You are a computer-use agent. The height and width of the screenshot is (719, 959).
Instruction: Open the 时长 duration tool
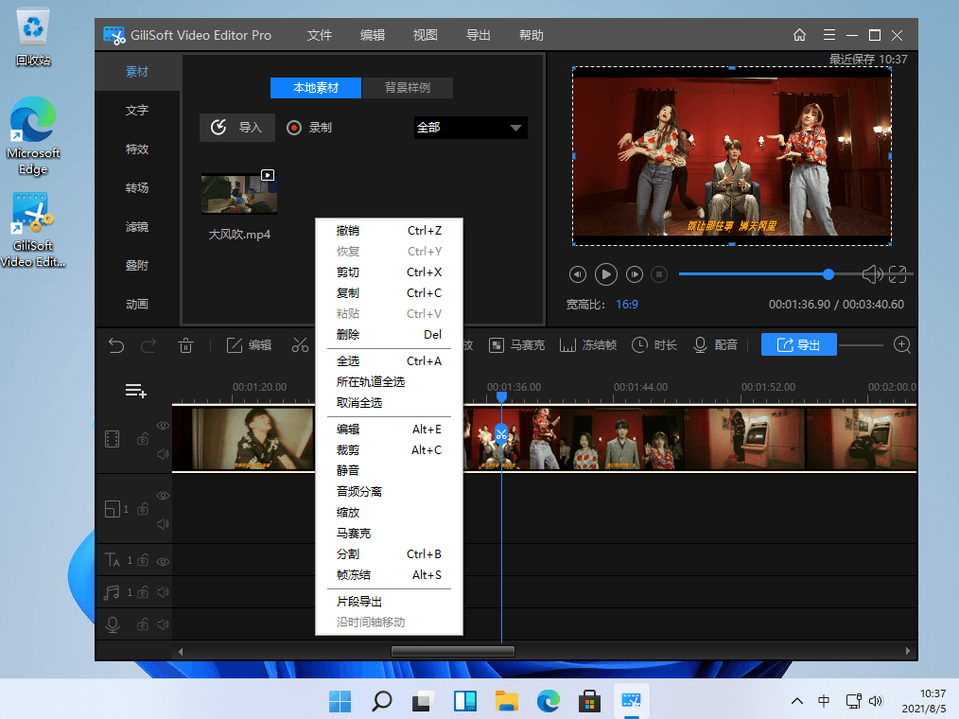654,345
